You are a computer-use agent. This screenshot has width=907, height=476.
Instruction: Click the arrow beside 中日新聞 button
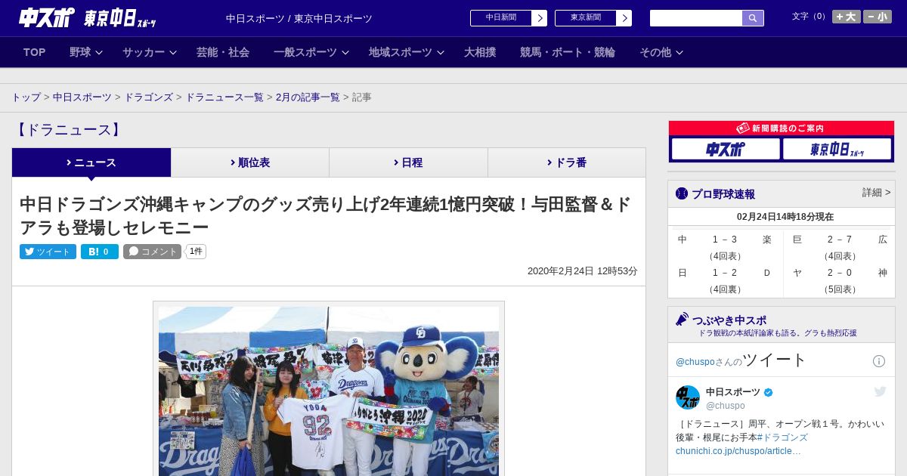pos(539,18)
